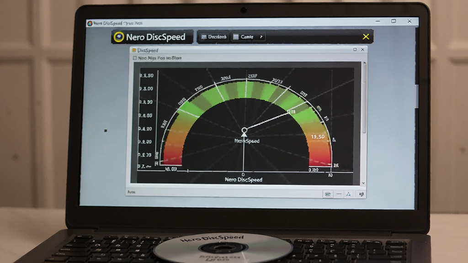Minimize the main Nero DiscSpeed window

pos(378,21)
